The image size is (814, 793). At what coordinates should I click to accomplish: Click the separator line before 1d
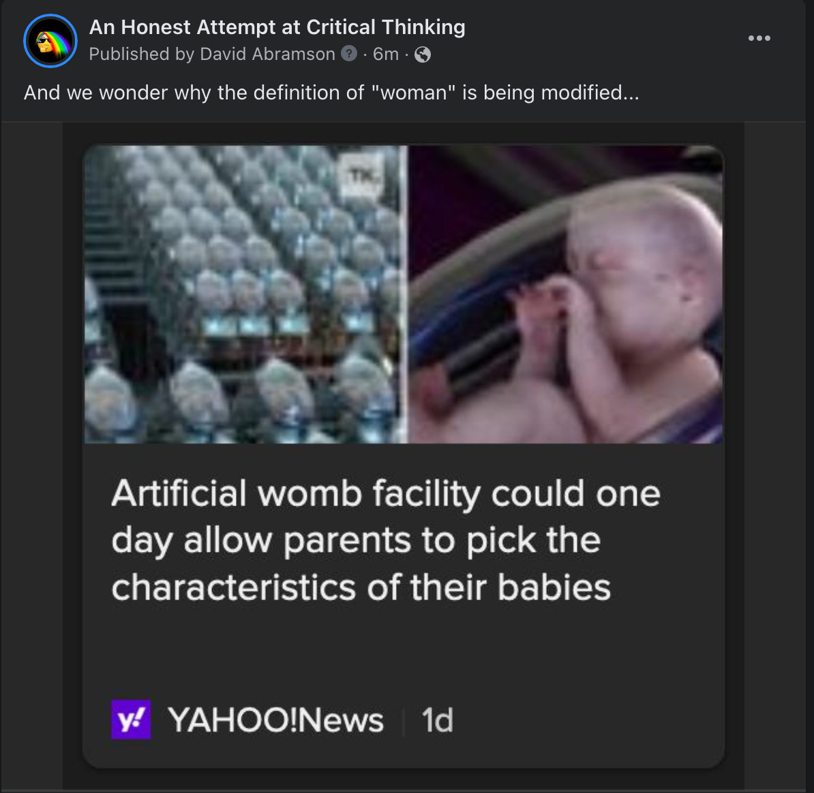click(x=404, y=721)
